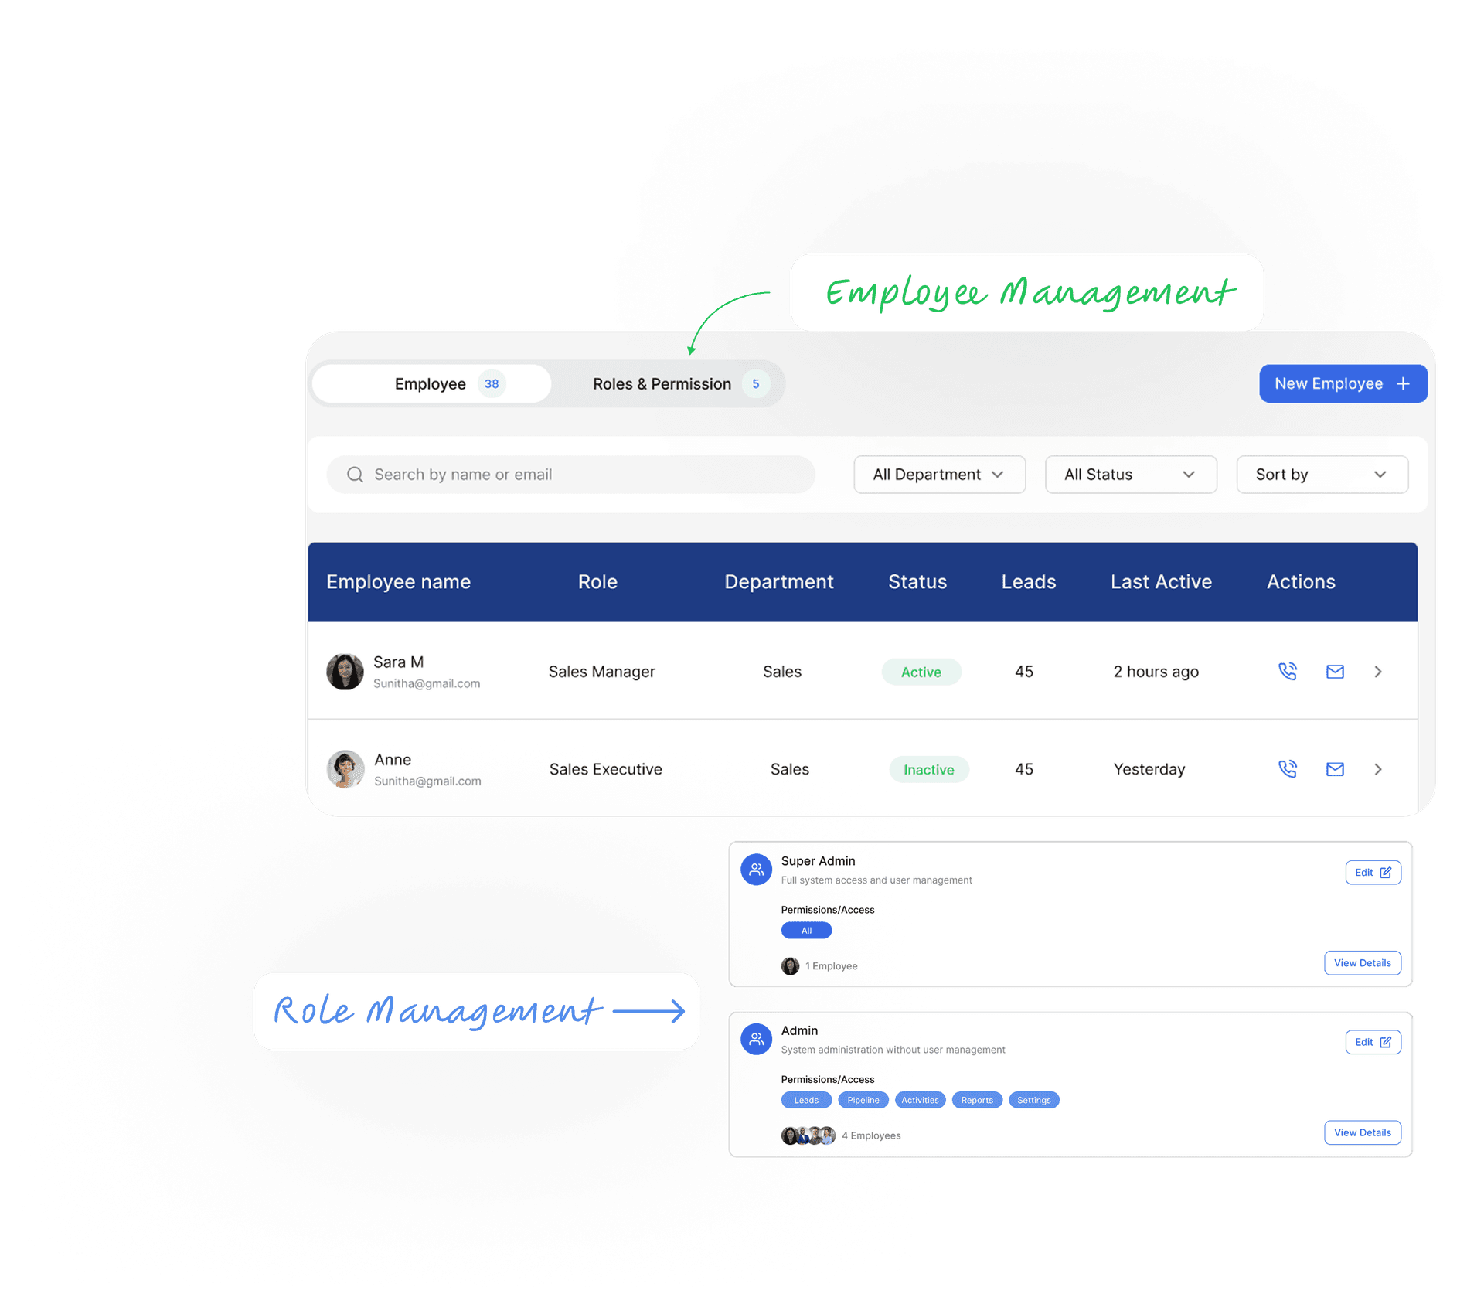
Task: Click Sara M's avatar photo
Action: pyautogui.click(x=345, y=671)
